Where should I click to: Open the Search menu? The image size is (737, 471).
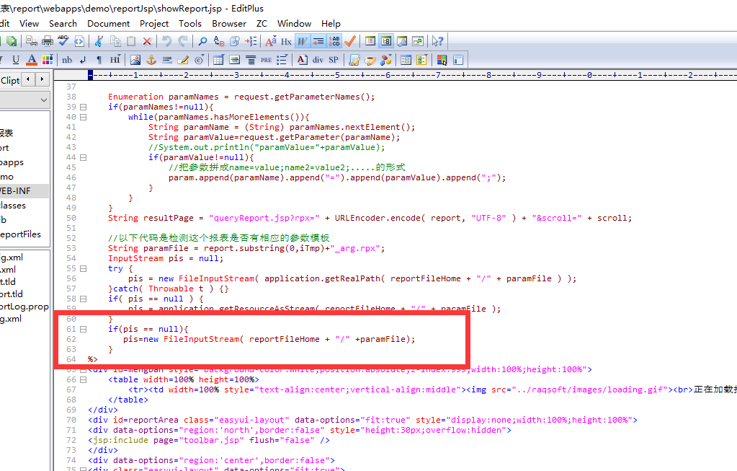click(x=63, y=24)
